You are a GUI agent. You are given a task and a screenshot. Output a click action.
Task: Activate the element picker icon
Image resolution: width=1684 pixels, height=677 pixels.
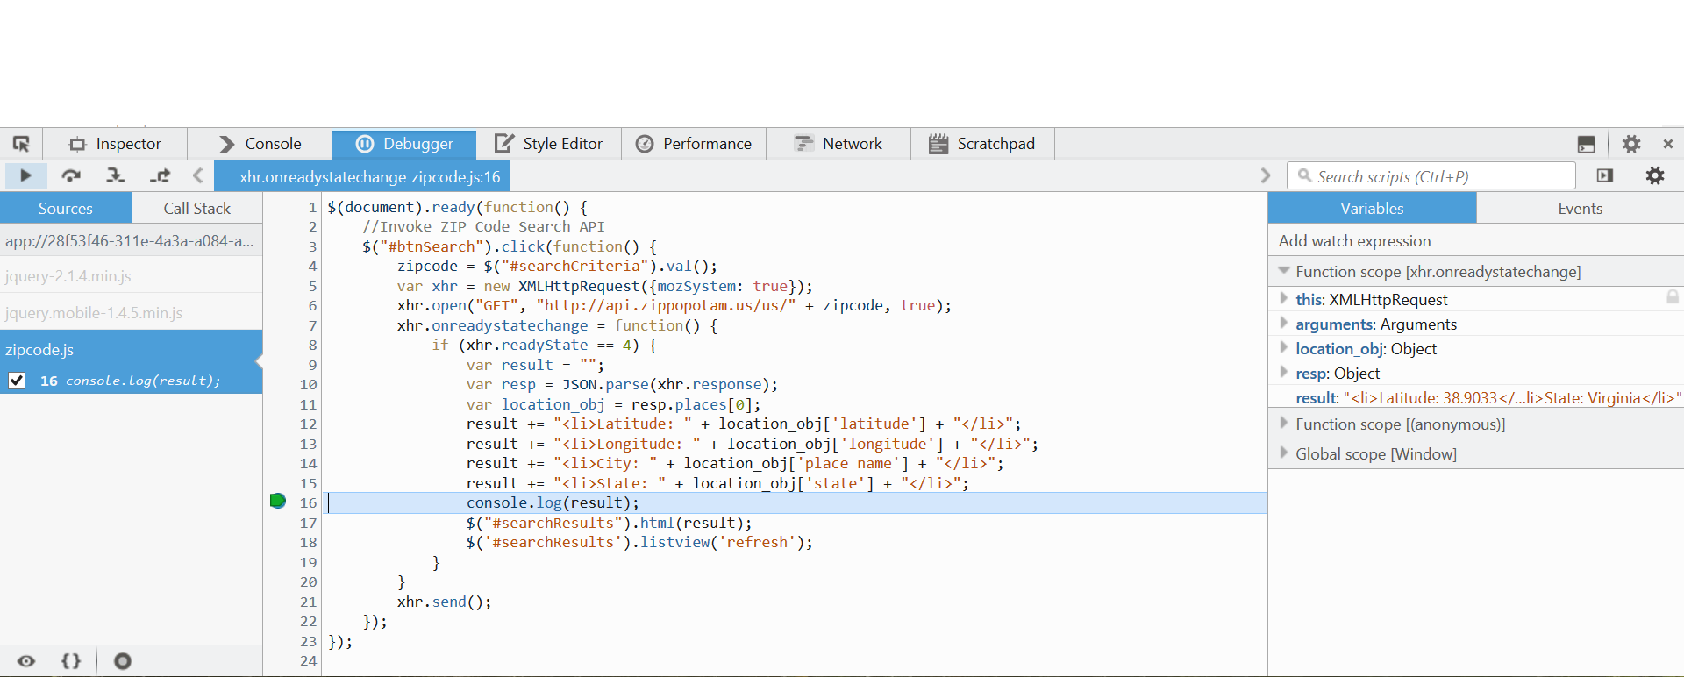click(x=21, y=144)
